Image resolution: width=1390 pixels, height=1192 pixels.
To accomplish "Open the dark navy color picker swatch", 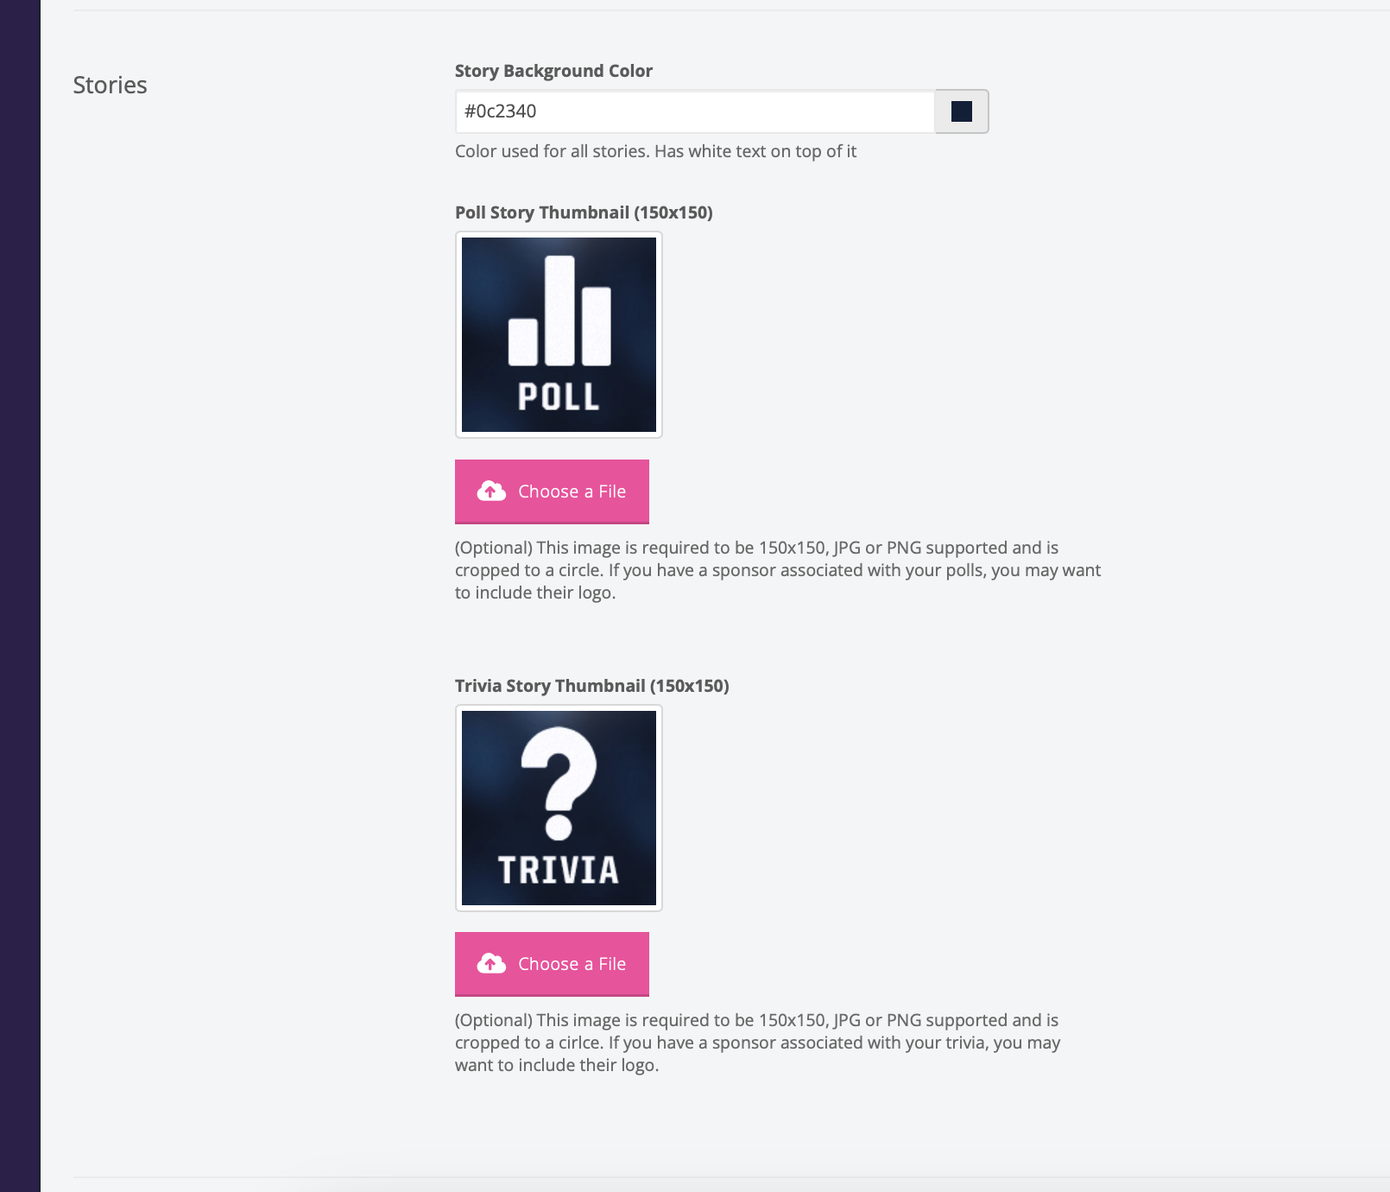I will click(961, 111).
